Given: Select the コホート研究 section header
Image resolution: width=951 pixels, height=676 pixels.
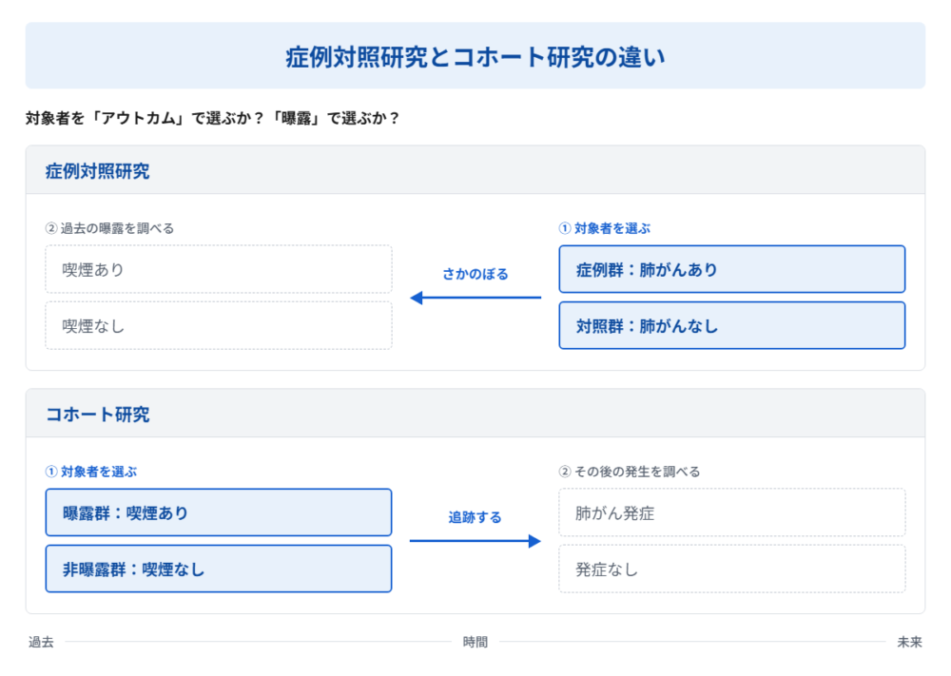Looking at the screenshot, I should 97,415.
